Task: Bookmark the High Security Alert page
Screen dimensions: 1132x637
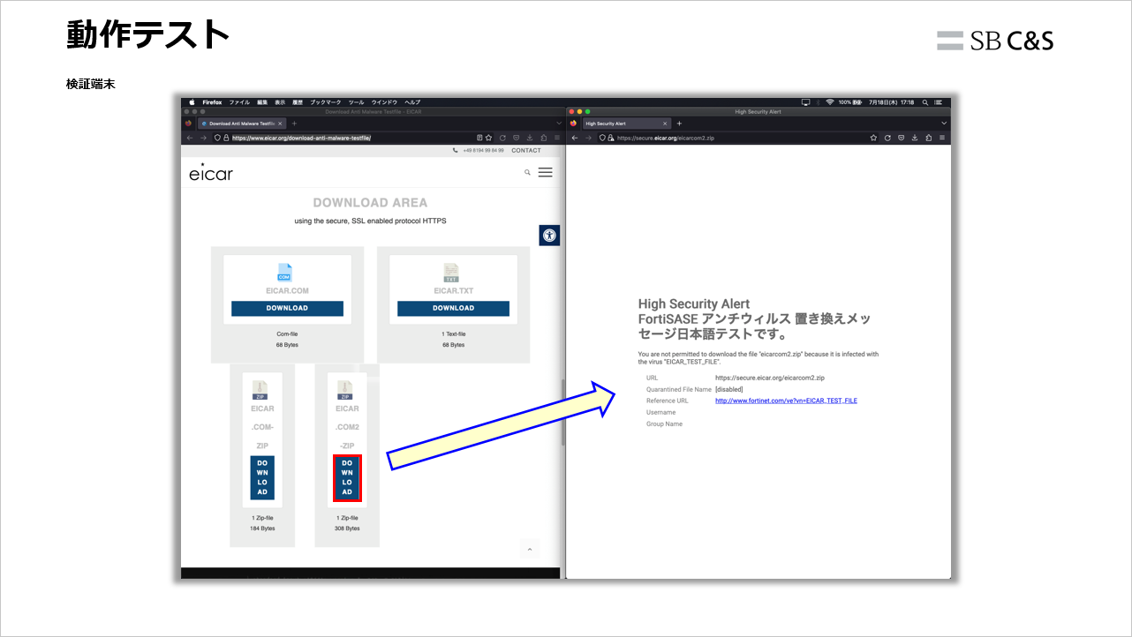Action: (873, 138)
